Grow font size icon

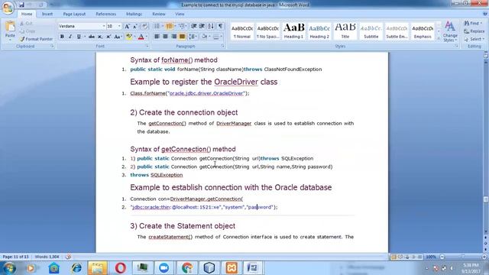click(127, 27)
